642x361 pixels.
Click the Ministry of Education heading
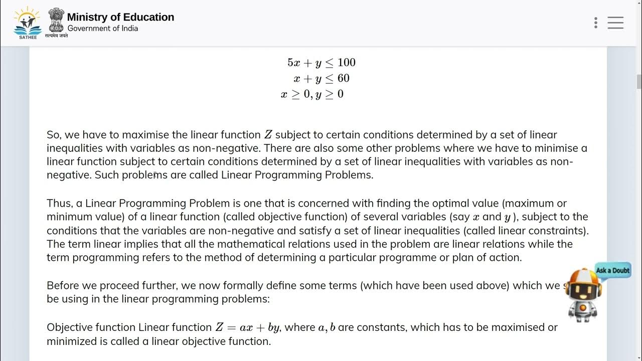[120, 17]
